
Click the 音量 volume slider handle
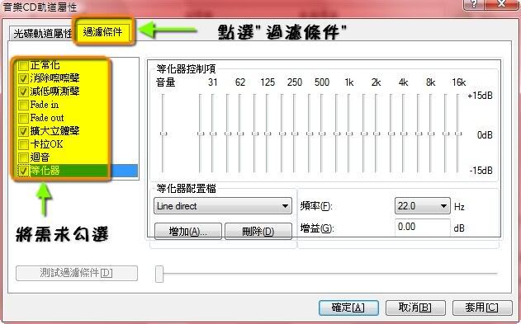163,134
